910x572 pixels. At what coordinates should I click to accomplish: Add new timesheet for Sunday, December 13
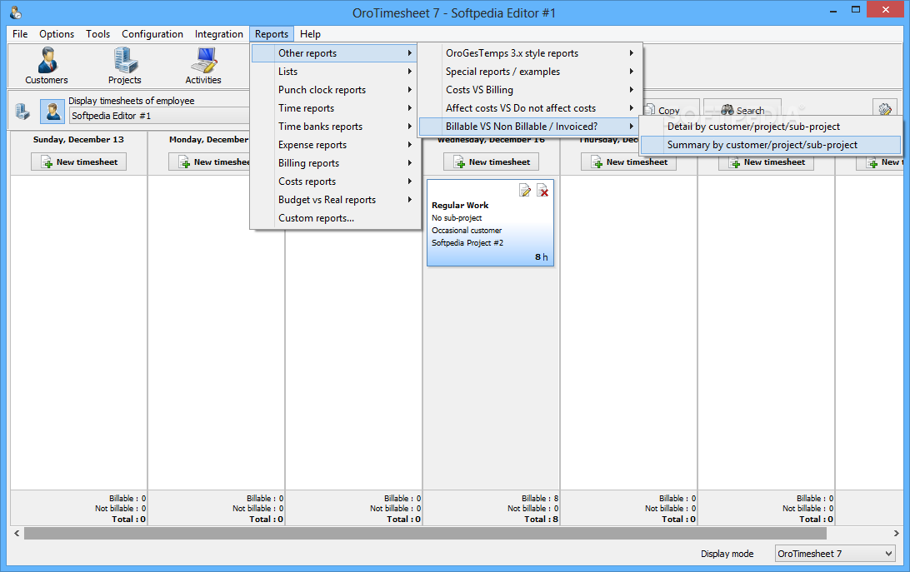78,162
